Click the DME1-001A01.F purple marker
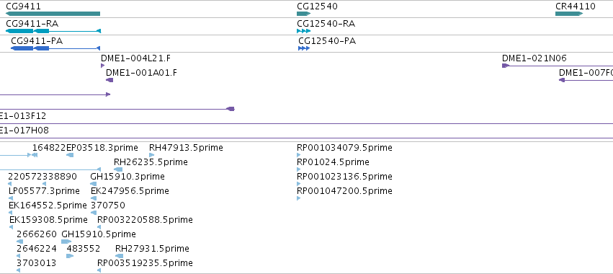Image resolution: width=613 pixels, height=274 pixels. point(109,80)
